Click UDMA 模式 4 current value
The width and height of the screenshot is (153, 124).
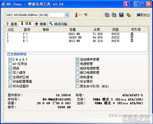point(119,103)
